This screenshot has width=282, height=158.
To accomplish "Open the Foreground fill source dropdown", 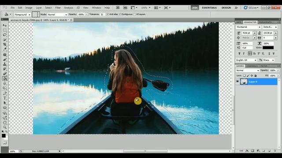I will point(22,14).
